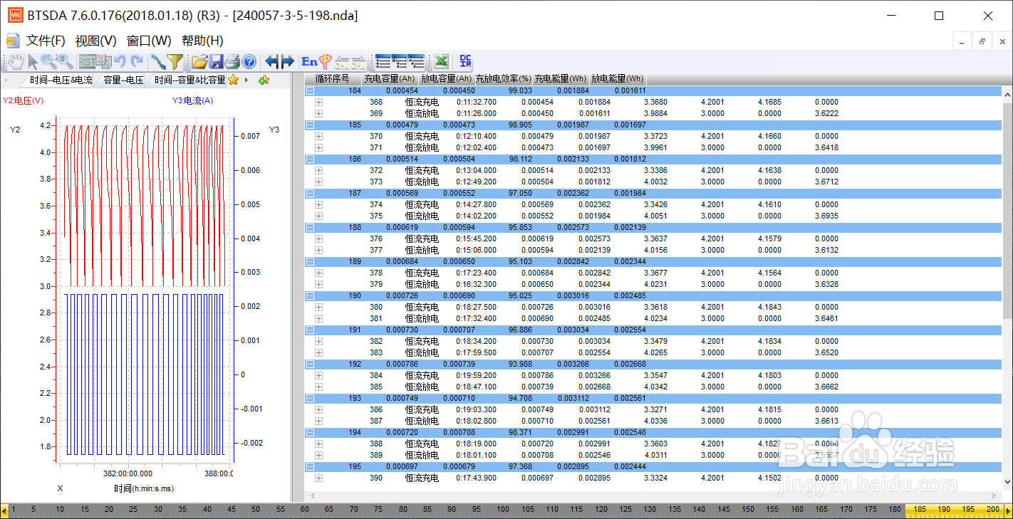Click the RST reset button
1013x519 pixels.
[87, 62]
